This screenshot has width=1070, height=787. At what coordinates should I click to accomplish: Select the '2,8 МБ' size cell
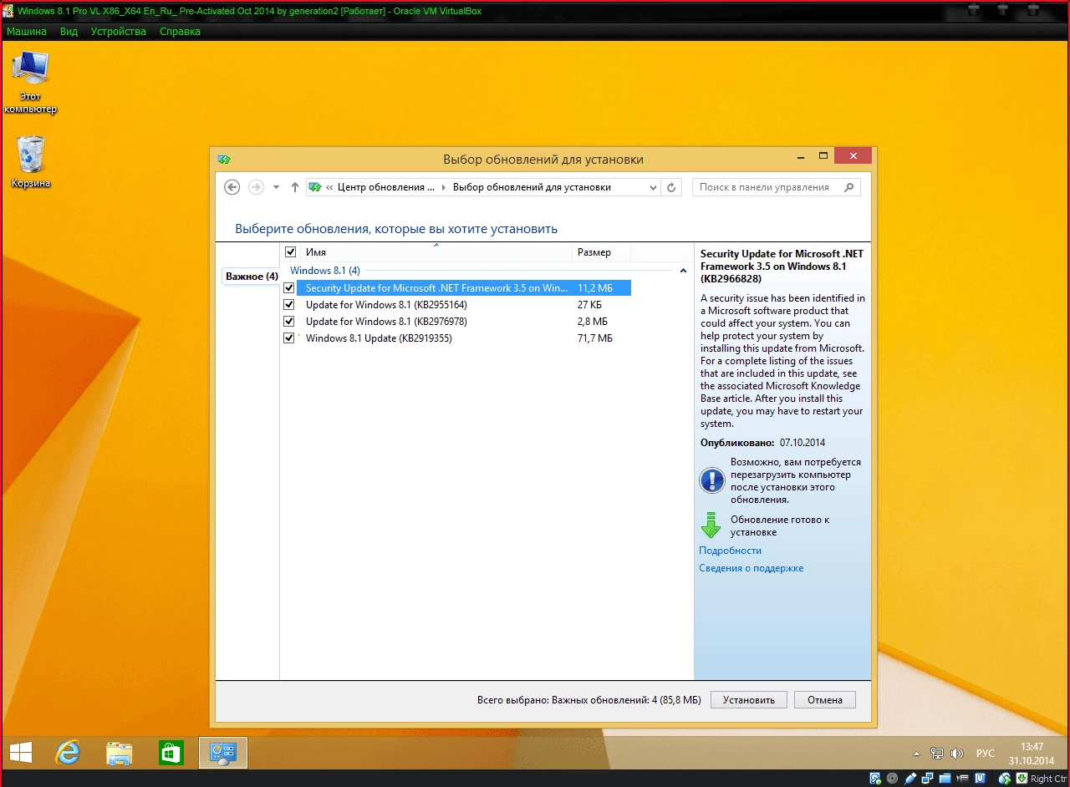tap(593, 321)
